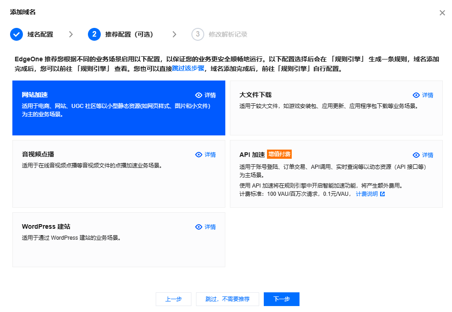This screenshot has width=452, height=312.
Task: Close the 添加域名 dialog
Action: [x=442, y=13]
